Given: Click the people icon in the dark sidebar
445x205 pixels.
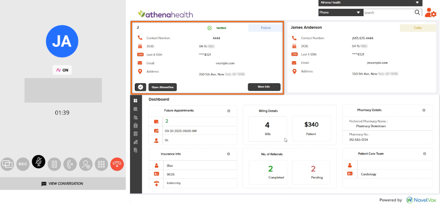Looking at the screenshot, I should click(135, 117).
